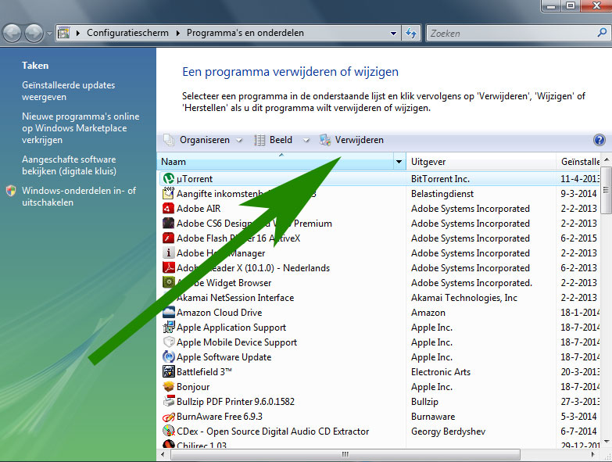The height and width of the screenshot is (462, 612).
Task: Open recent pages dropdown next to Forward
Action: pyautogui.click(x=49, y=34)
